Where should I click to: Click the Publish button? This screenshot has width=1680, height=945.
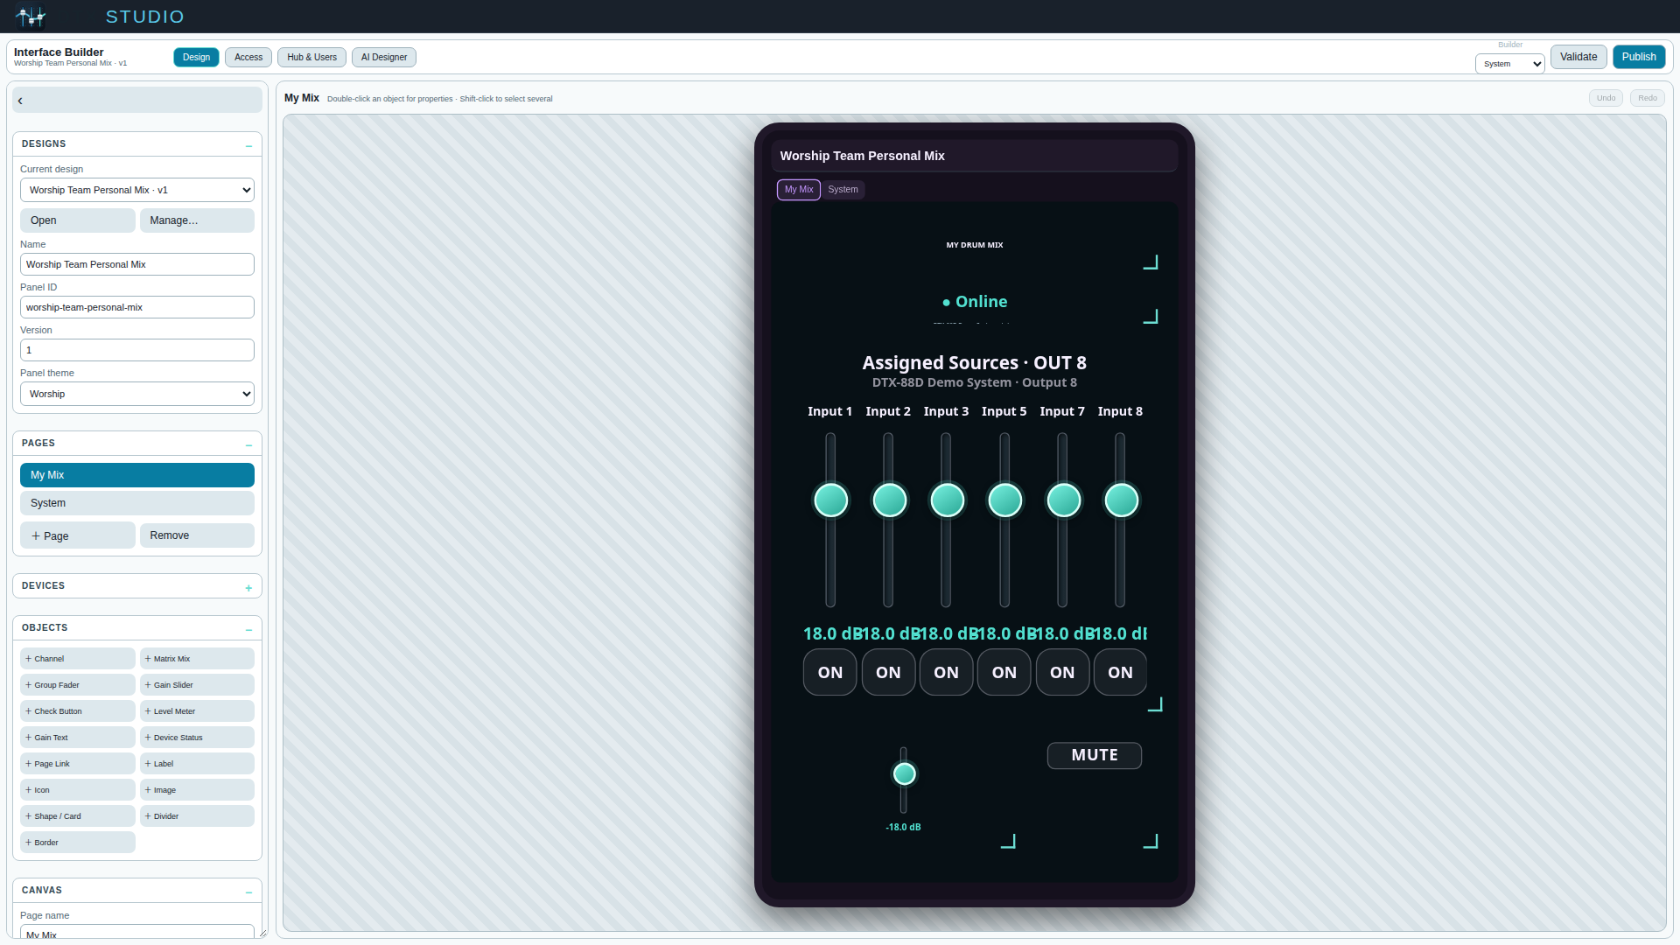(1639, 57)
